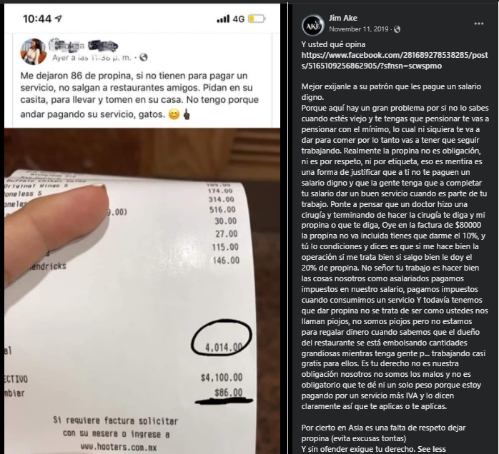499x454 pixels.
Task: Collapse the post with 'See less'
Action: tap(433, 449)
